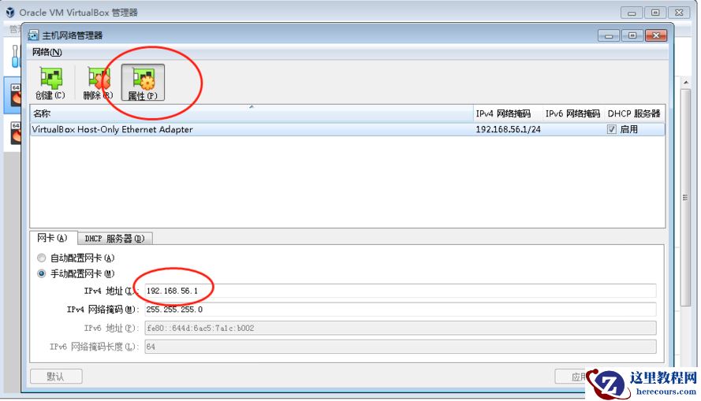Minimize the Host Network Manager dialog
Viewport: 701px width, 401px height.
[609, 35]
